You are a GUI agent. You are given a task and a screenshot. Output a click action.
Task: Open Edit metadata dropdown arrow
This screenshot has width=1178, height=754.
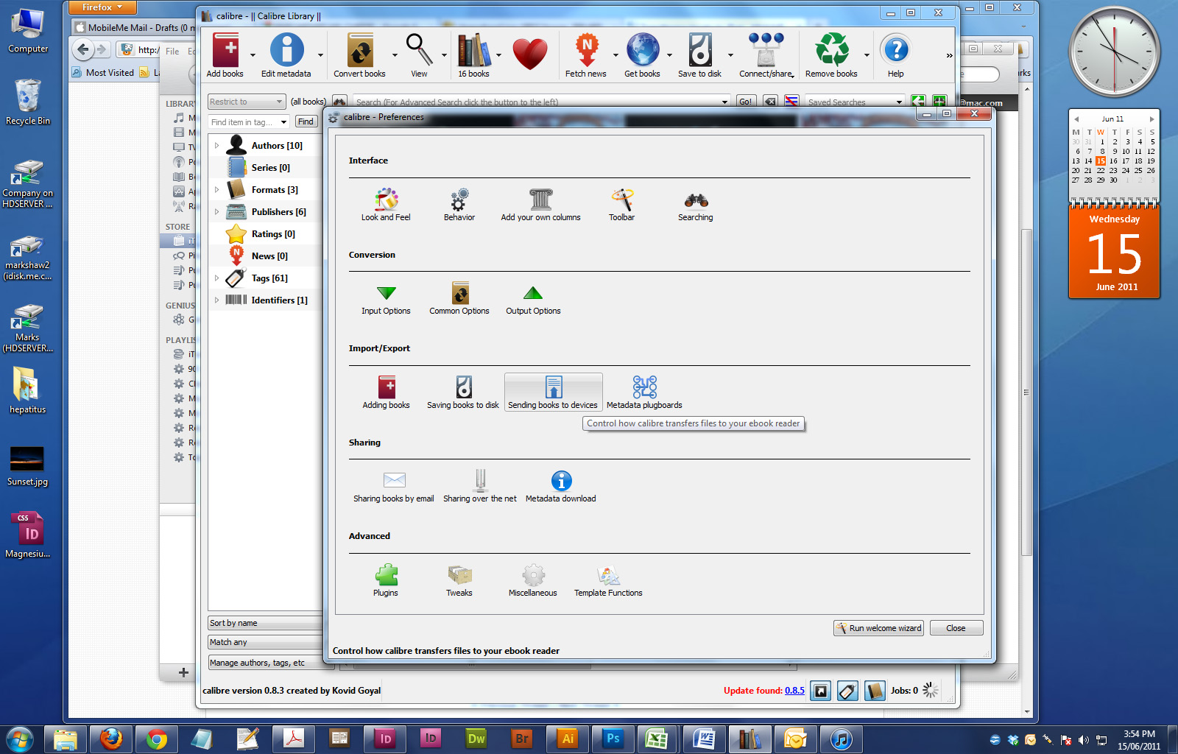coord(320,55)
